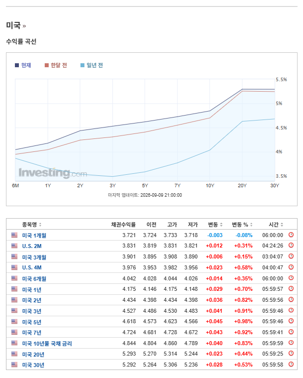Open the 미국 10년물 국채 금리 link
Image resolution: width=303 pixels, height=378 pixels.
coord(47,344)
